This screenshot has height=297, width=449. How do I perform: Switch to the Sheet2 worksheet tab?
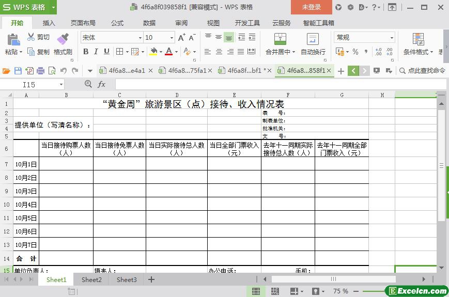pos(91,279)
